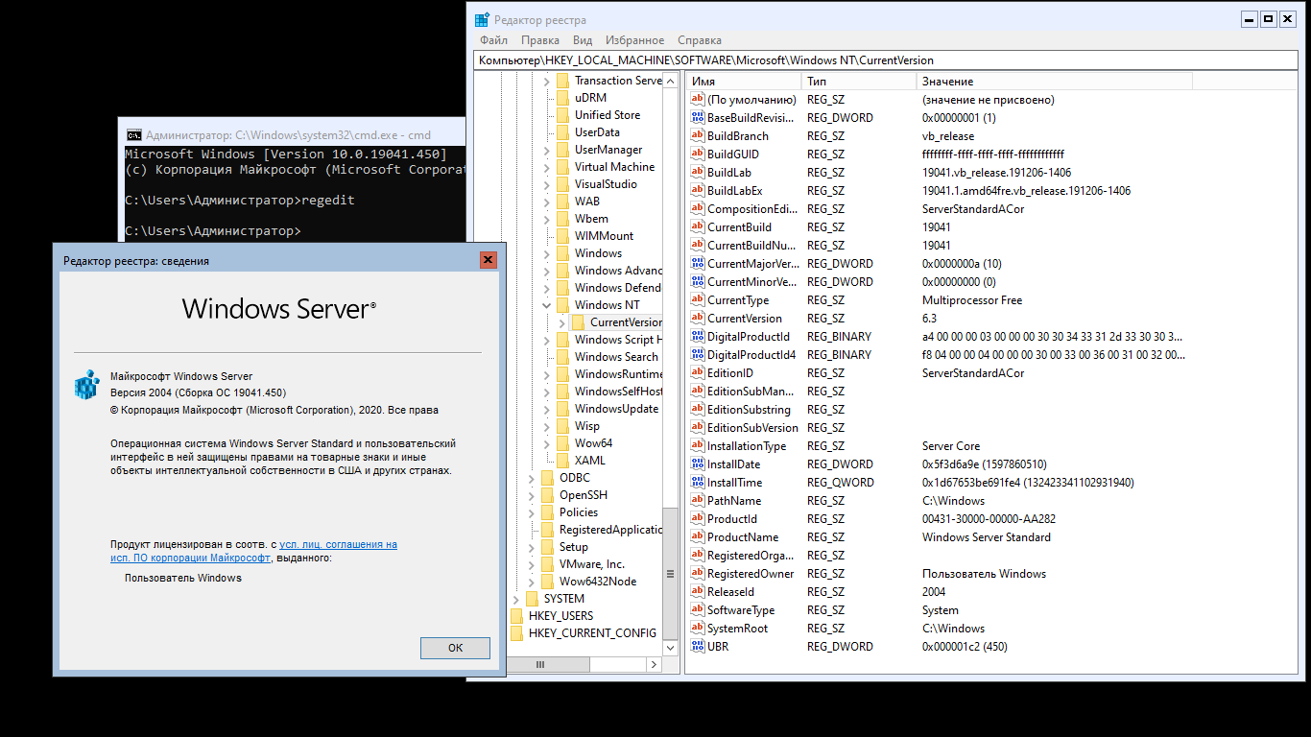
Task: Click the Имя column header
Action: click(x=743, y=82)
